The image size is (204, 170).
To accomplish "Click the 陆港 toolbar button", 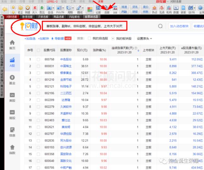I will click(x=124, y=7).
